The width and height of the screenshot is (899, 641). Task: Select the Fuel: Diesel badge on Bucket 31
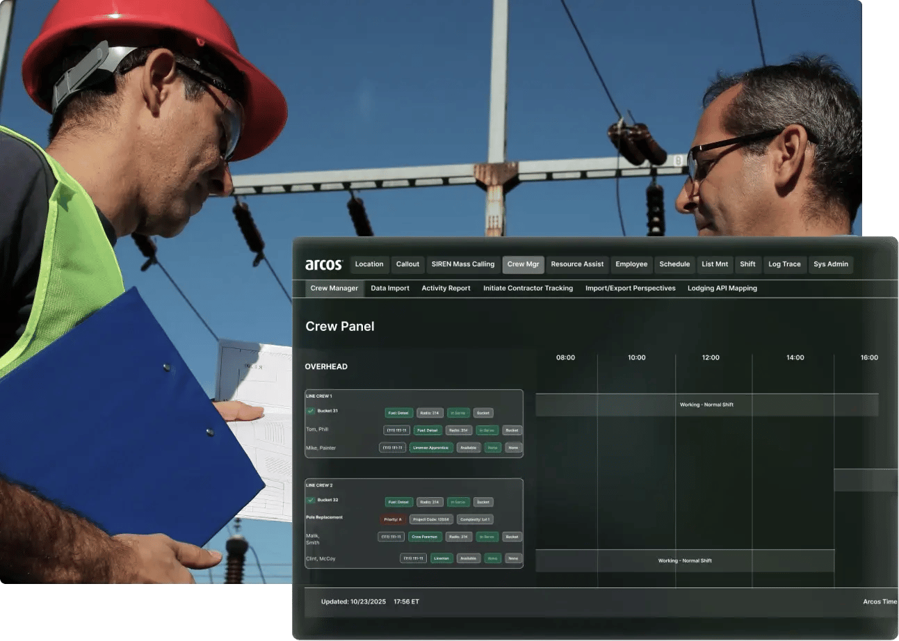point(399,413)
